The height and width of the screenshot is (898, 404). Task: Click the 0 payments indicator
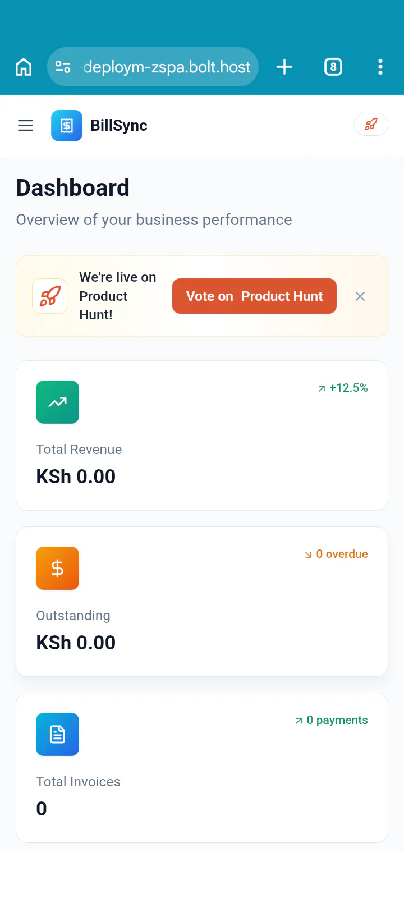[332, 720]
